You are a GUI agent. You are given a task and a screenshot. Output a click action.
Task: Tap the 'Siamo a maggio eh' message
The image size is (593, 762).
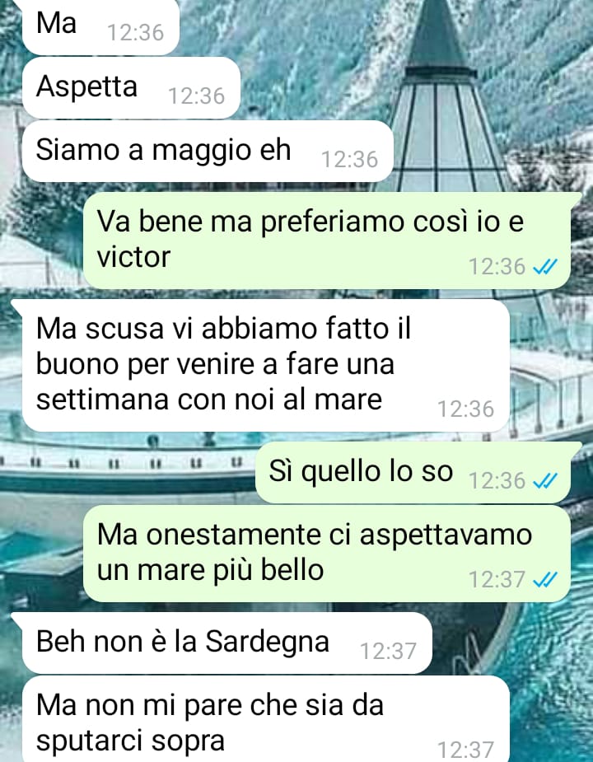tap(208, 151)
